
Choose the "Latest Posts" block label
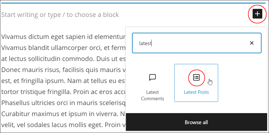[196, 92]
